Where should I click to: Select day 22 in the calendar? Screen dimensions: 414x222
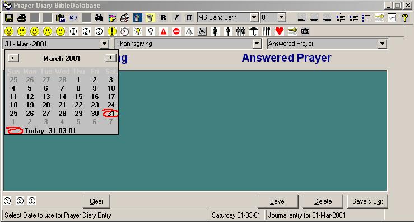pyautogui.click(x=78, y=105)
